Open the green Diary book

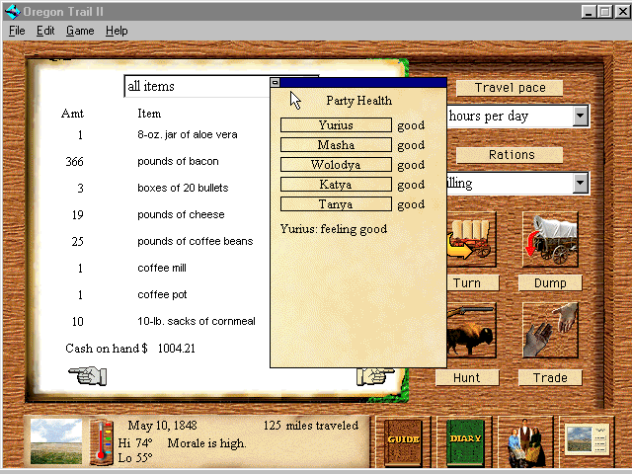(465, 442)
